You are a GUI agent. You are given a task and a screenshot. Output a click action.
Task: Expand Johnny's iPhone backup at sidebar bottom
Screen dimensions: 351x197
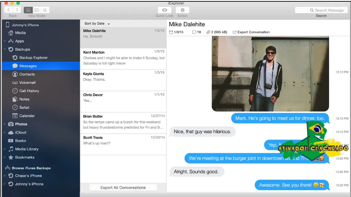5,184
